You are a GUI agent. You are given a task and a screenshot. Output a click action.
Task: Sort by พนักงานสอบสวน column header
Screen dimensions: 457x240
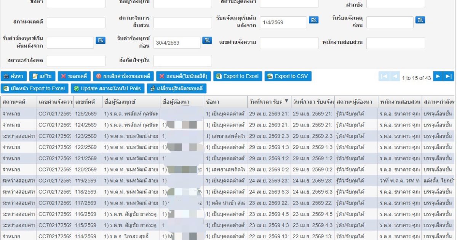[399, 102]
